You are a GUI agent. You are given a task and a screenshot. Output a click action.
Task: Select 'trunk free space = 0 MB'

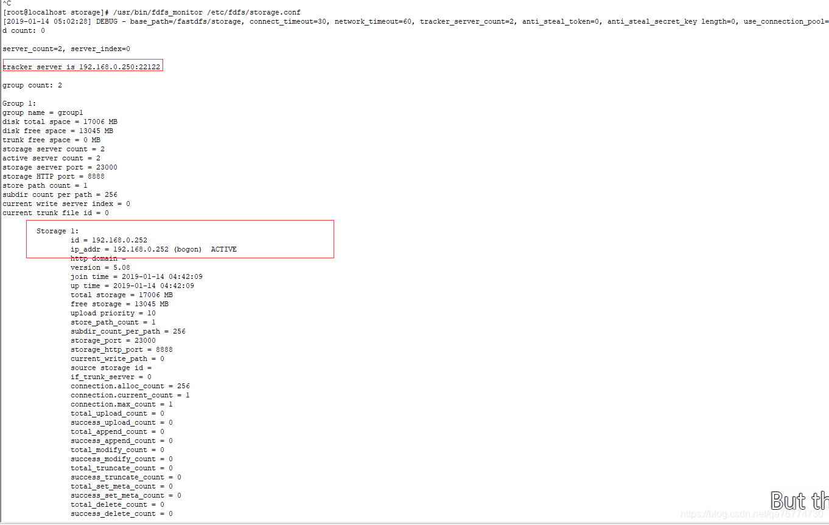click(52, 140)
